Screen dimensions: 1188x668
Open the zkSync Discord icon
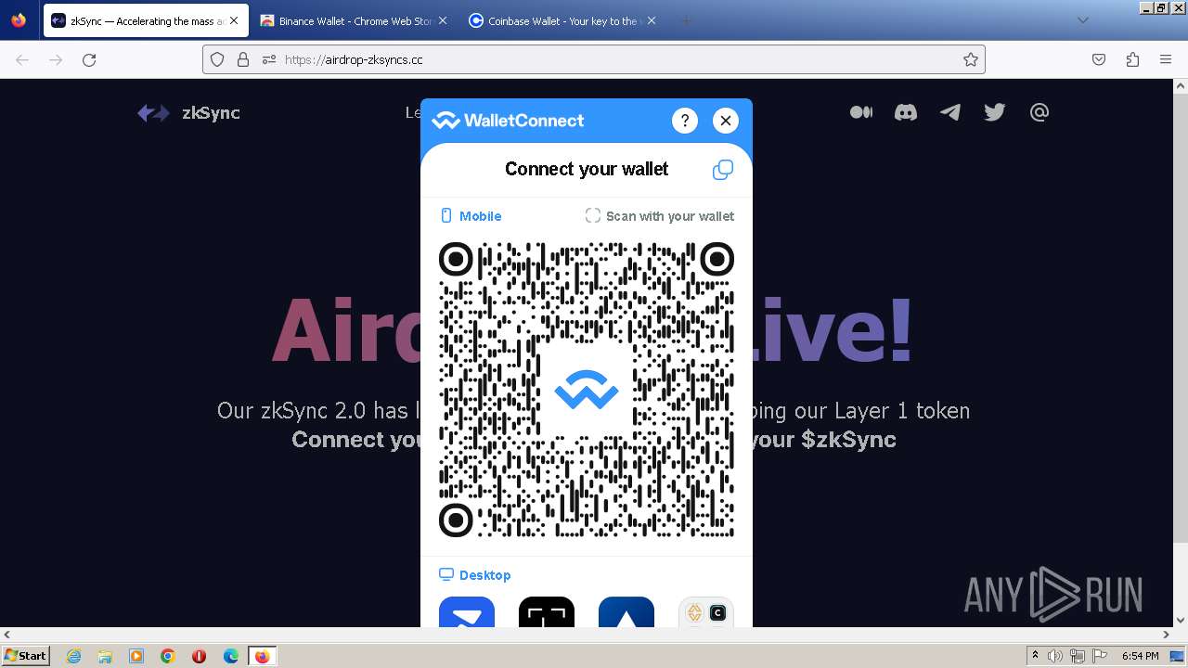[906, 112]
